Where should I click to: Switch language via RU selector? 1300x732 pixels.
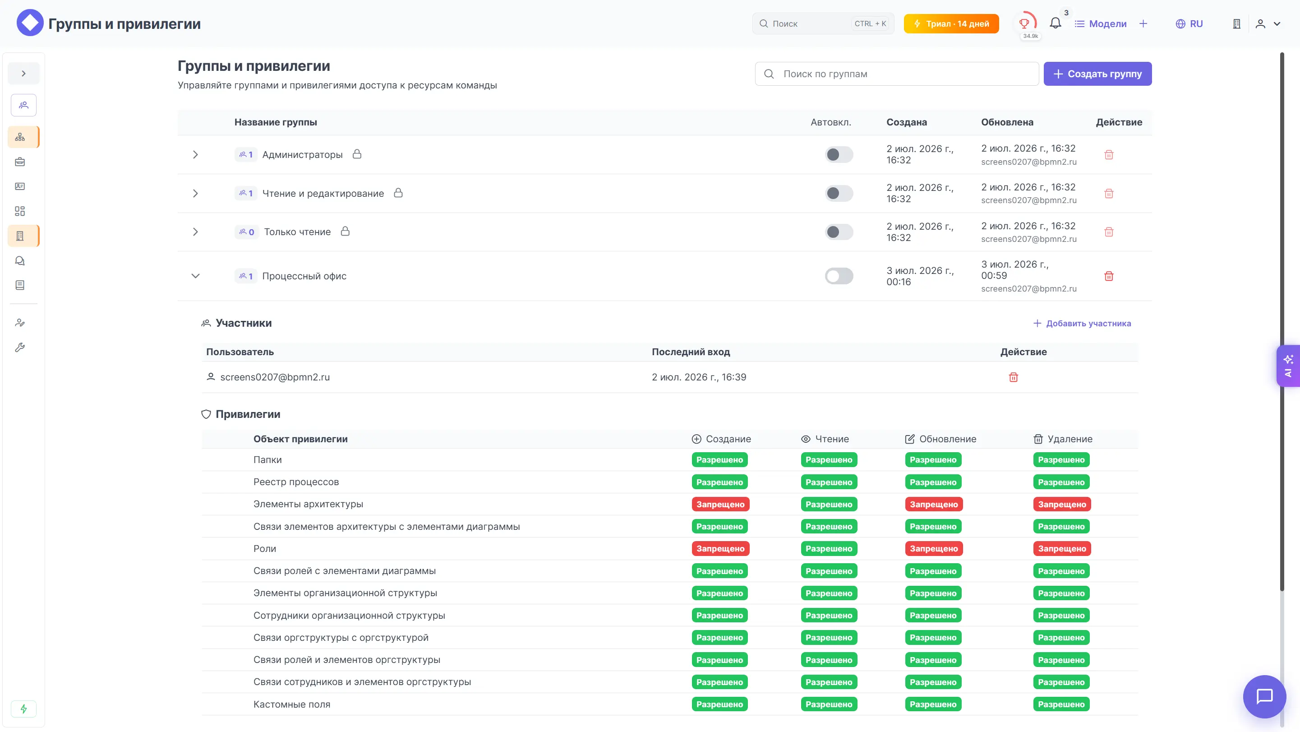tap(1189, 24)
